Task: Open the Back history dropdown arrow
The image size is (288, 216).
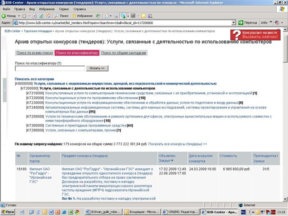Action: [19, 16]
